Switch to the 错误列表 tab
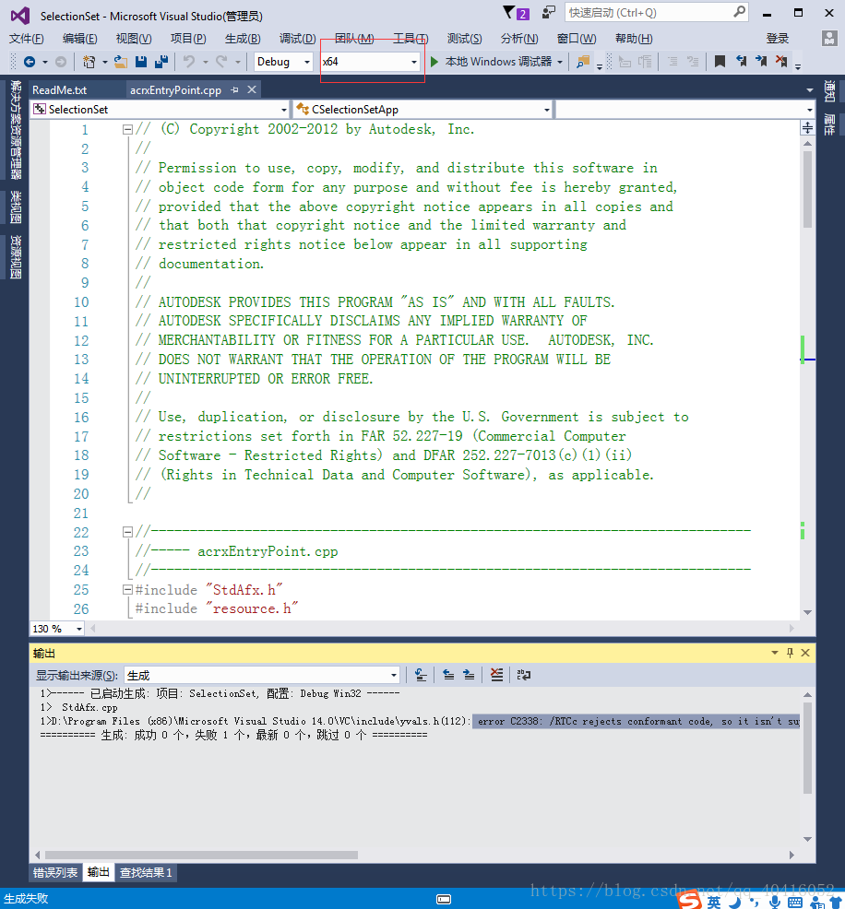 tap(55, 872)
